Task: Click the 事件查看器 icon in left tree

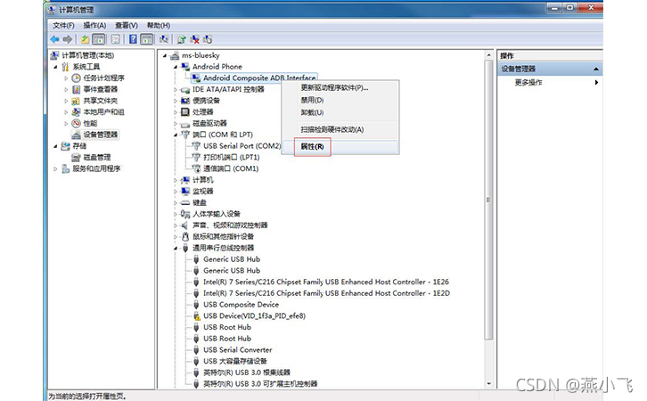Action: [x=76, y=89]
